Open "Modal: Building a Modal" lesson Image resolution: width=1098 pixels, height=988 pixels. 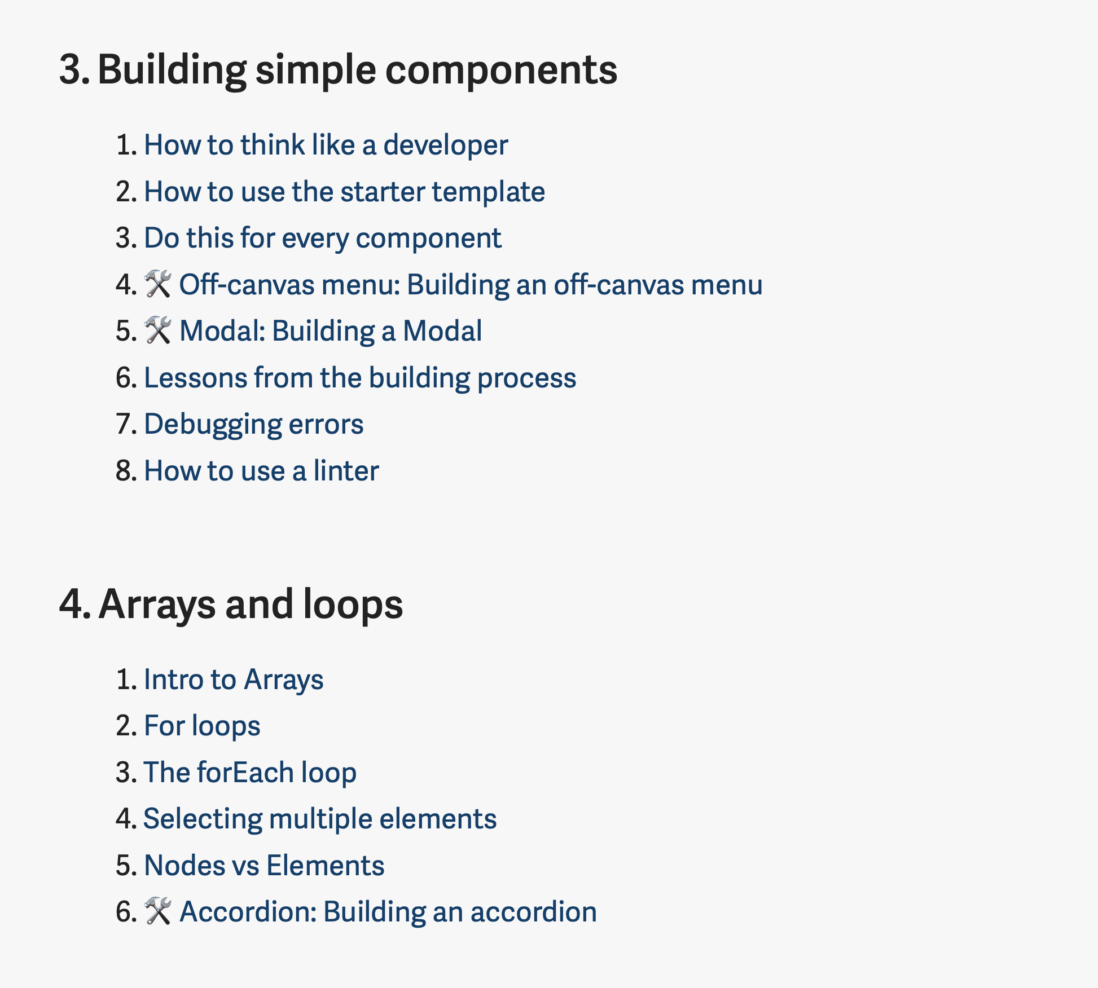pyautogui.click(x=330, y=332)
